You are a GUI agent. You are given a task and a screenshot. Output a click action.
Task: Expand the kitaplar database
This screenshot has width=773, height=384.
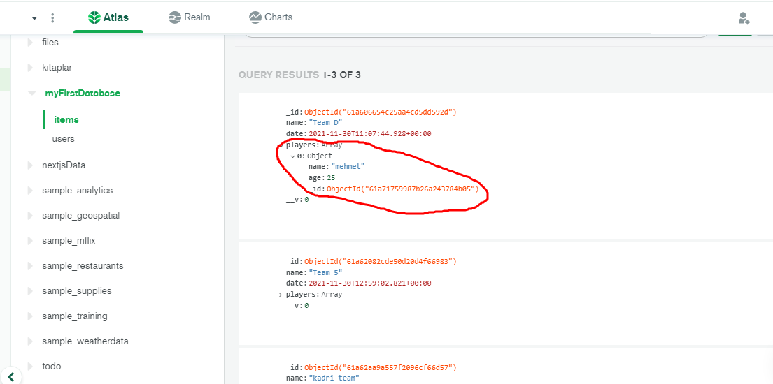(31, 68)
